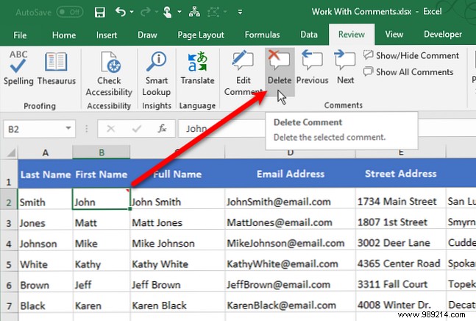Click the Street Address header cell
Viewport: 476px width, 321px height.
click(x=400, y=174)
